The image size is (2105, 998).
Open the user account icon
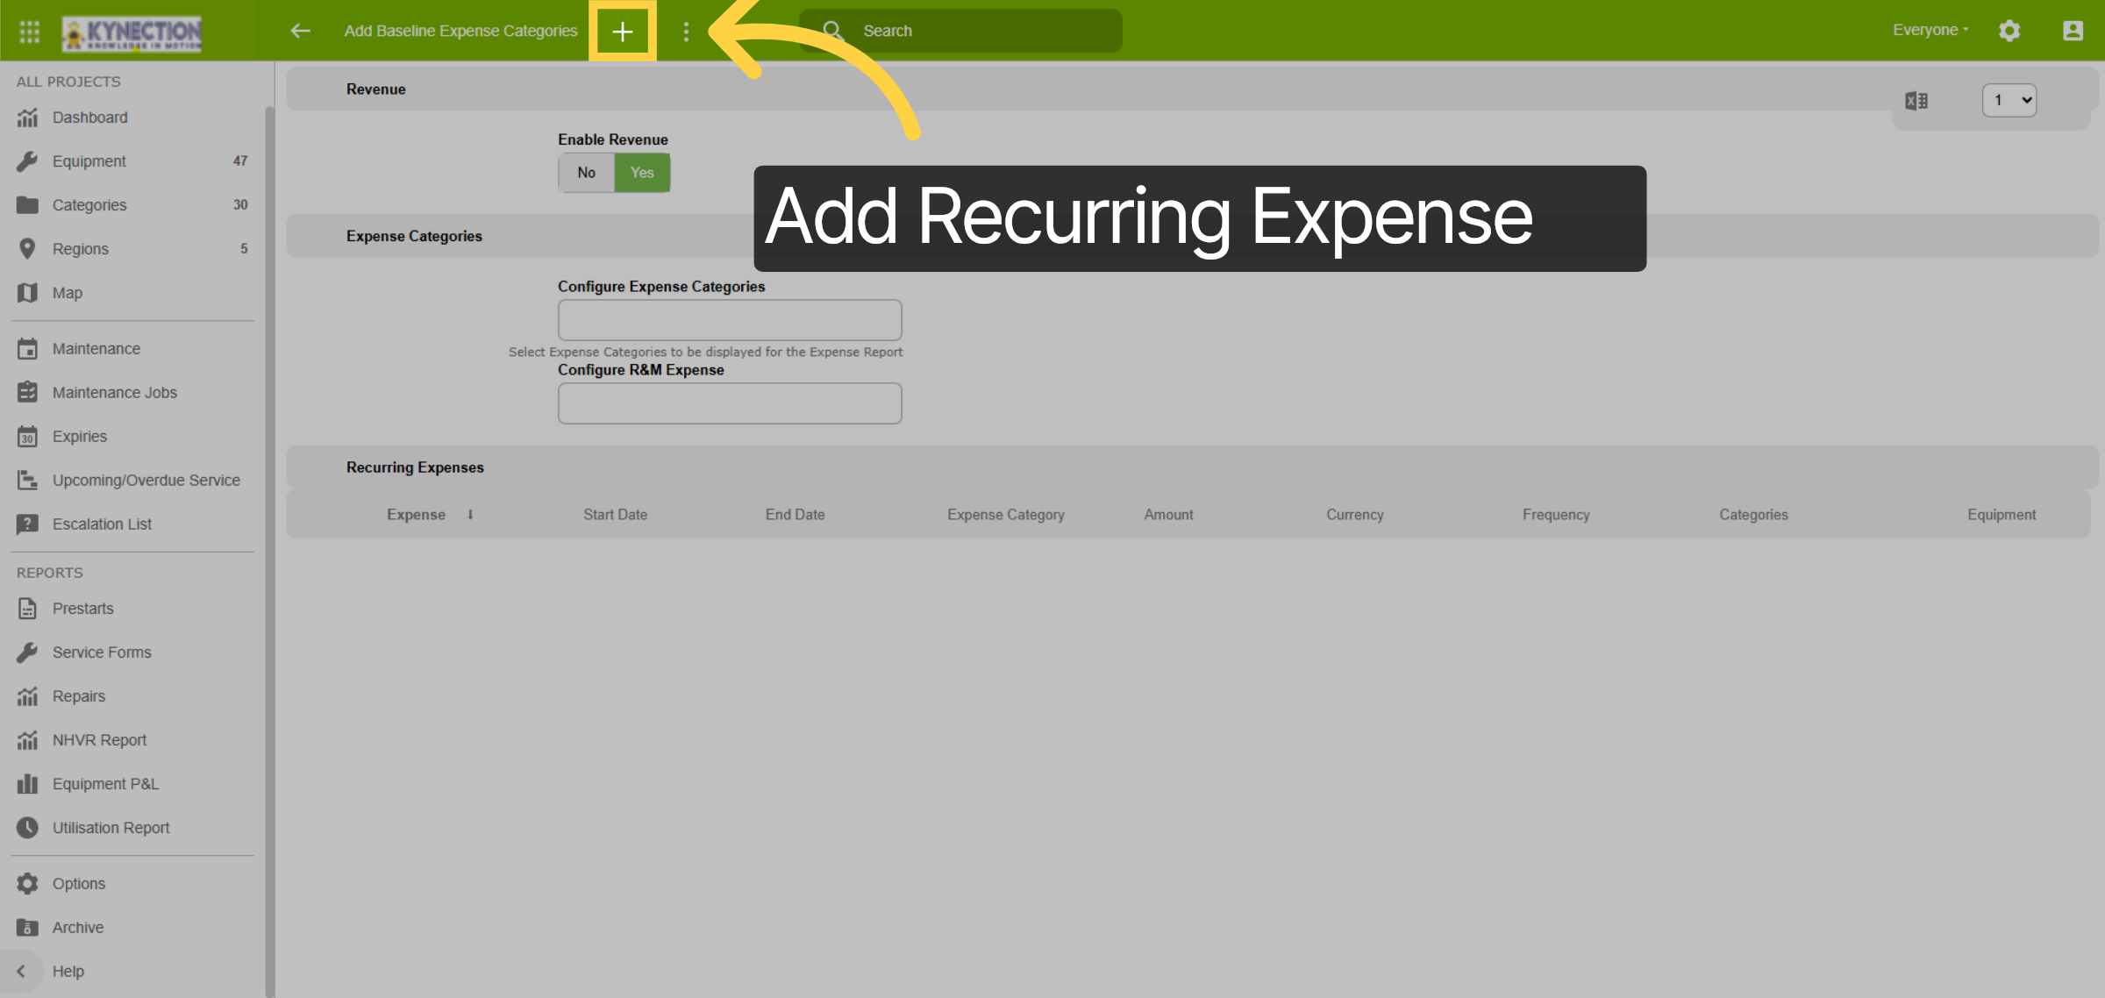(2073, 31)
